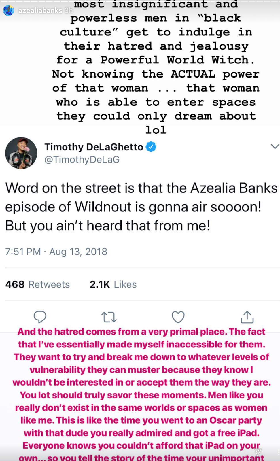Tap the black typewriter text at top
The image size is (280, 461).
(156, 67)
